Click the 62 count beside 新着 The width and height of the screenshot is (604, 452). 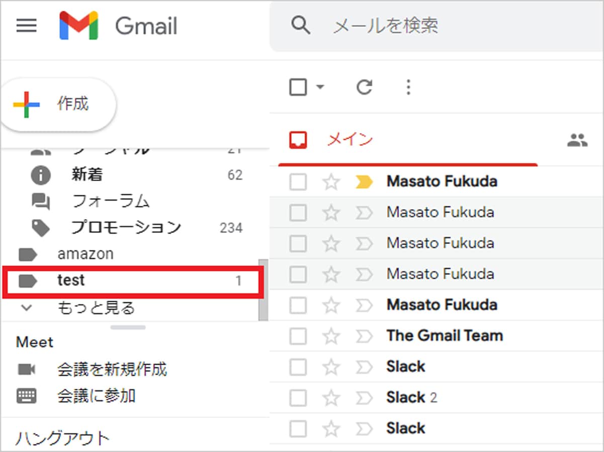(235, 175)
